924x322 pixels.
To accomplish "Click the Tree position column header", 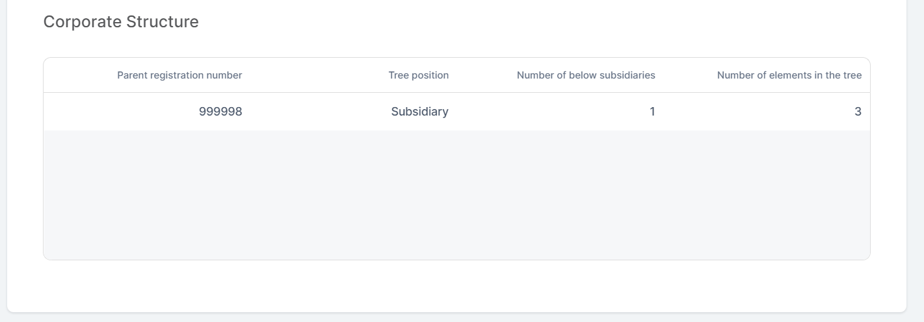I will [x=418, y=75].
